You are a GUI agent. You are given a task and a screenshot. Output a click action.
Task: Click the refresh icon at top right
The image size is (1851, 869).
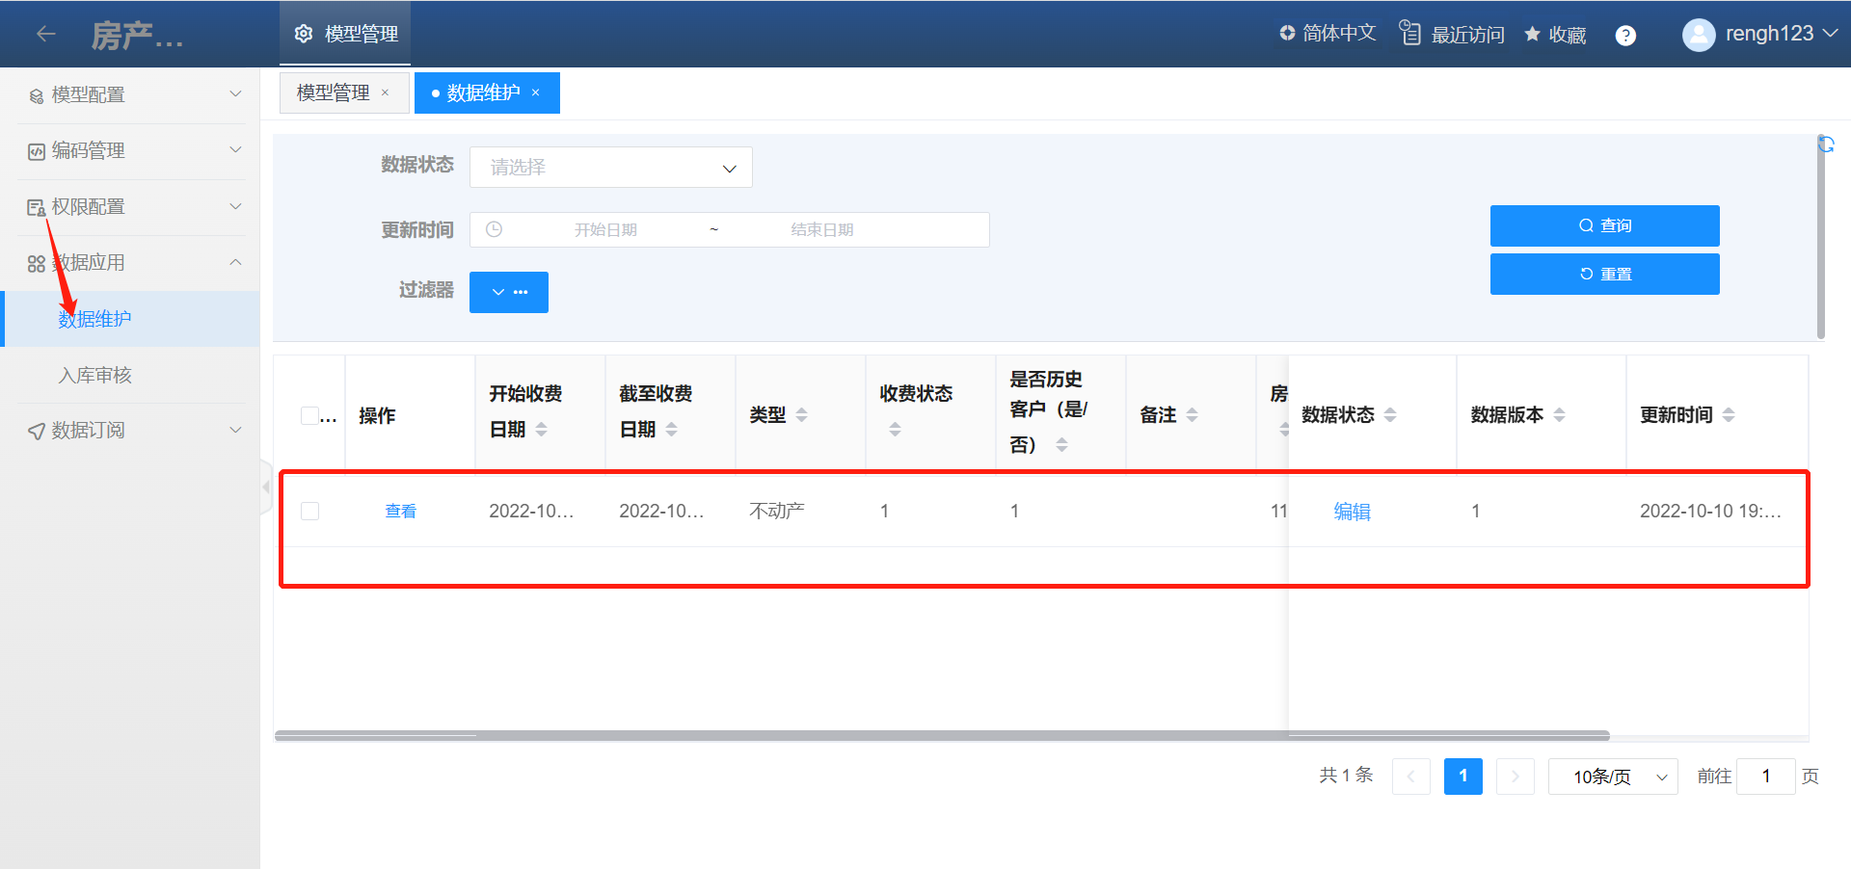click(x=1825, y=145)
